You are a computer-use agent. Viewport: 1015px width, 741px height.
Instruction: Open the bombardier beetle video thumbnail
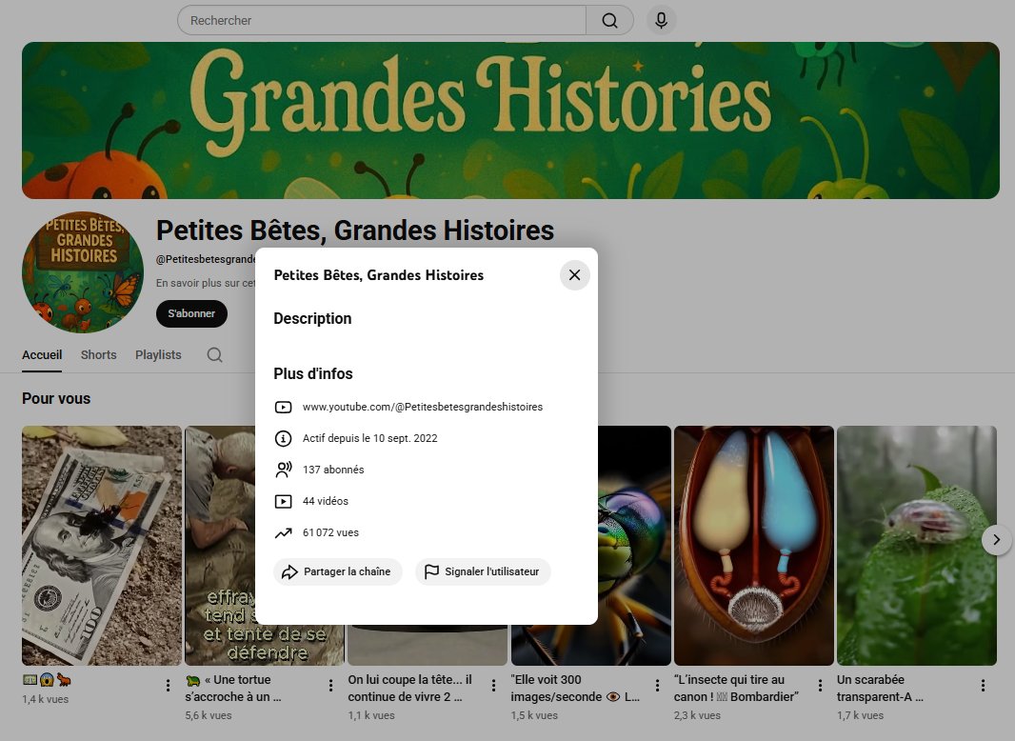click(x=753, y=546)
